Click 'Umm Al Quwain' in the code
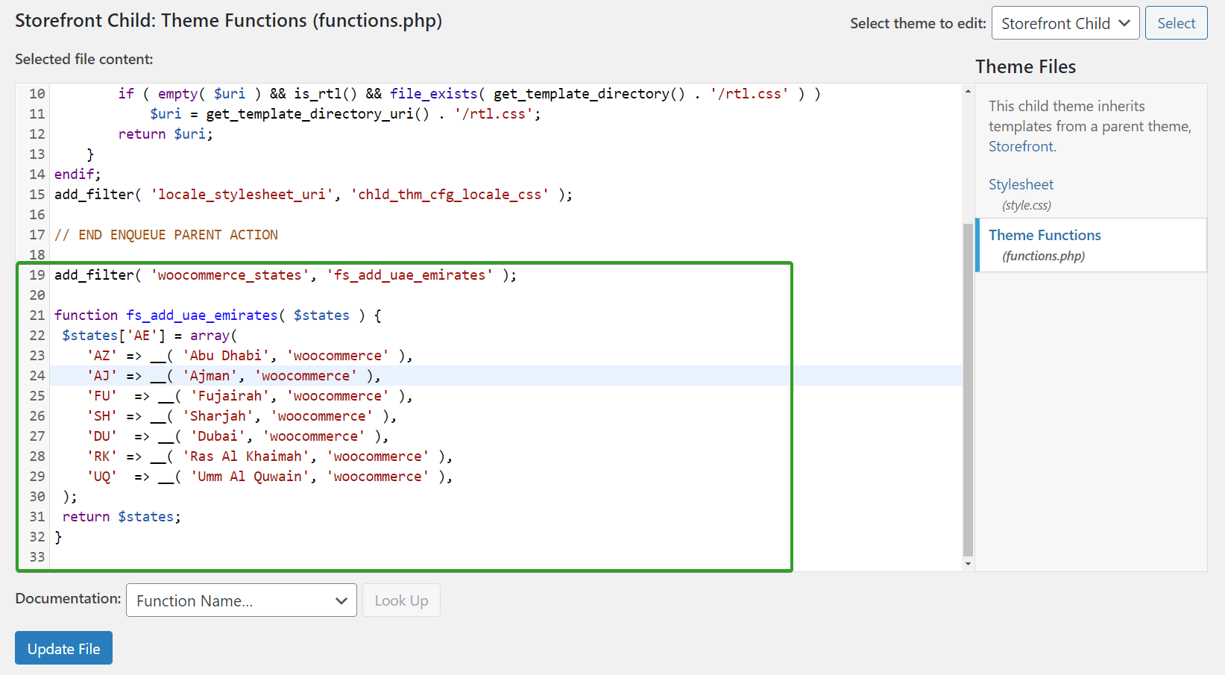Image resolution: width=1225 pixels, height=675 pixels. coord(251,476)
